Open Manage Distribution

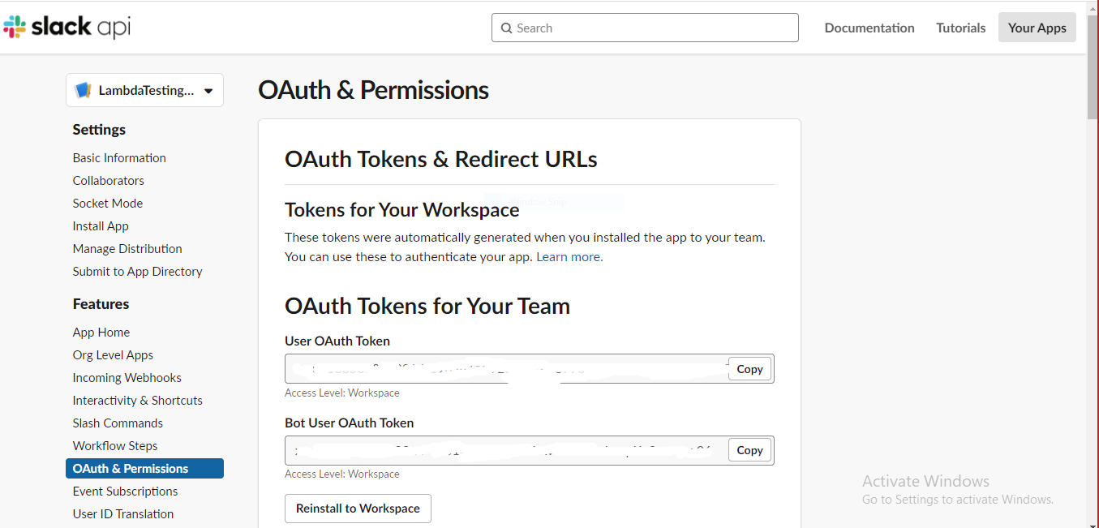127,249
